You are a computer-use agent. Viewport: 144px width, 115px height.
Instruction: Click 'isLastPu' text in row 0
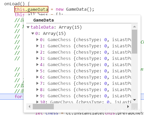tap(122, 40)
